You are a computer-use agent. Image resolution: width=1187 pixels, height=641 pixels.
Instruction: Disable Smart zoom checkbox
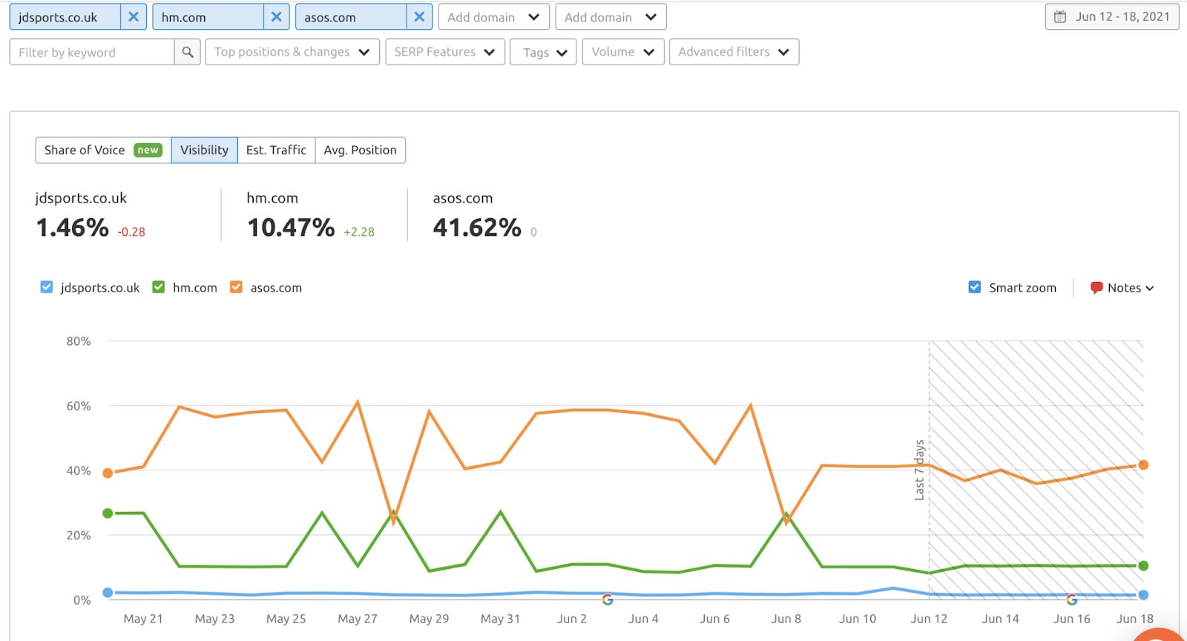point(975,287)
